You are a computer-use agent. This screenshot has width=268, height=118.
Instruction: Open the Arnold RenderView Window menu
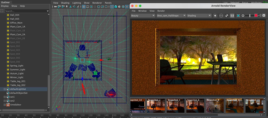point(142,11)
